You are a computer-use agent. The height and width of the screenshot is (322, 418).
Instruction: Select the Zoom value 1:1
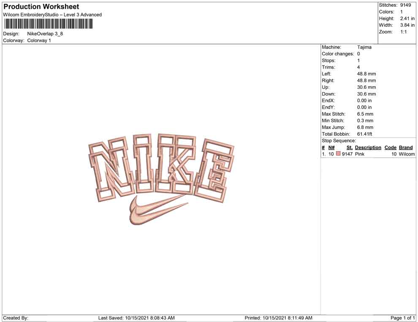pyautogui.click(x=403, y=32)
